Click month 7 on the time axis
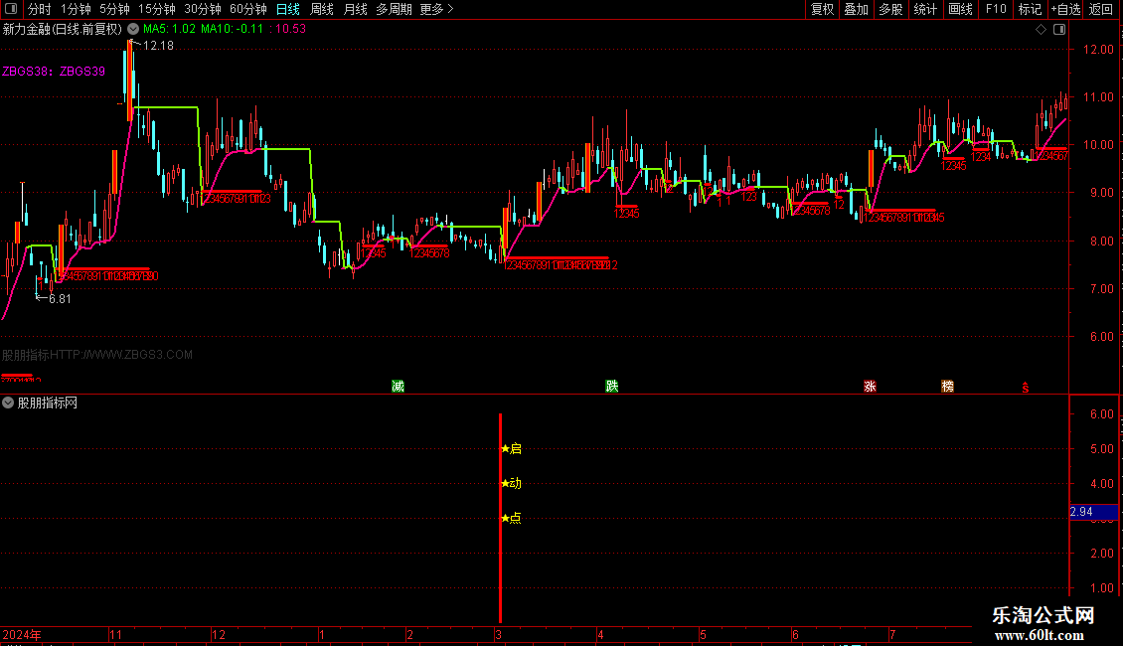Screen dimensions: 1123x646 (892, 634)
